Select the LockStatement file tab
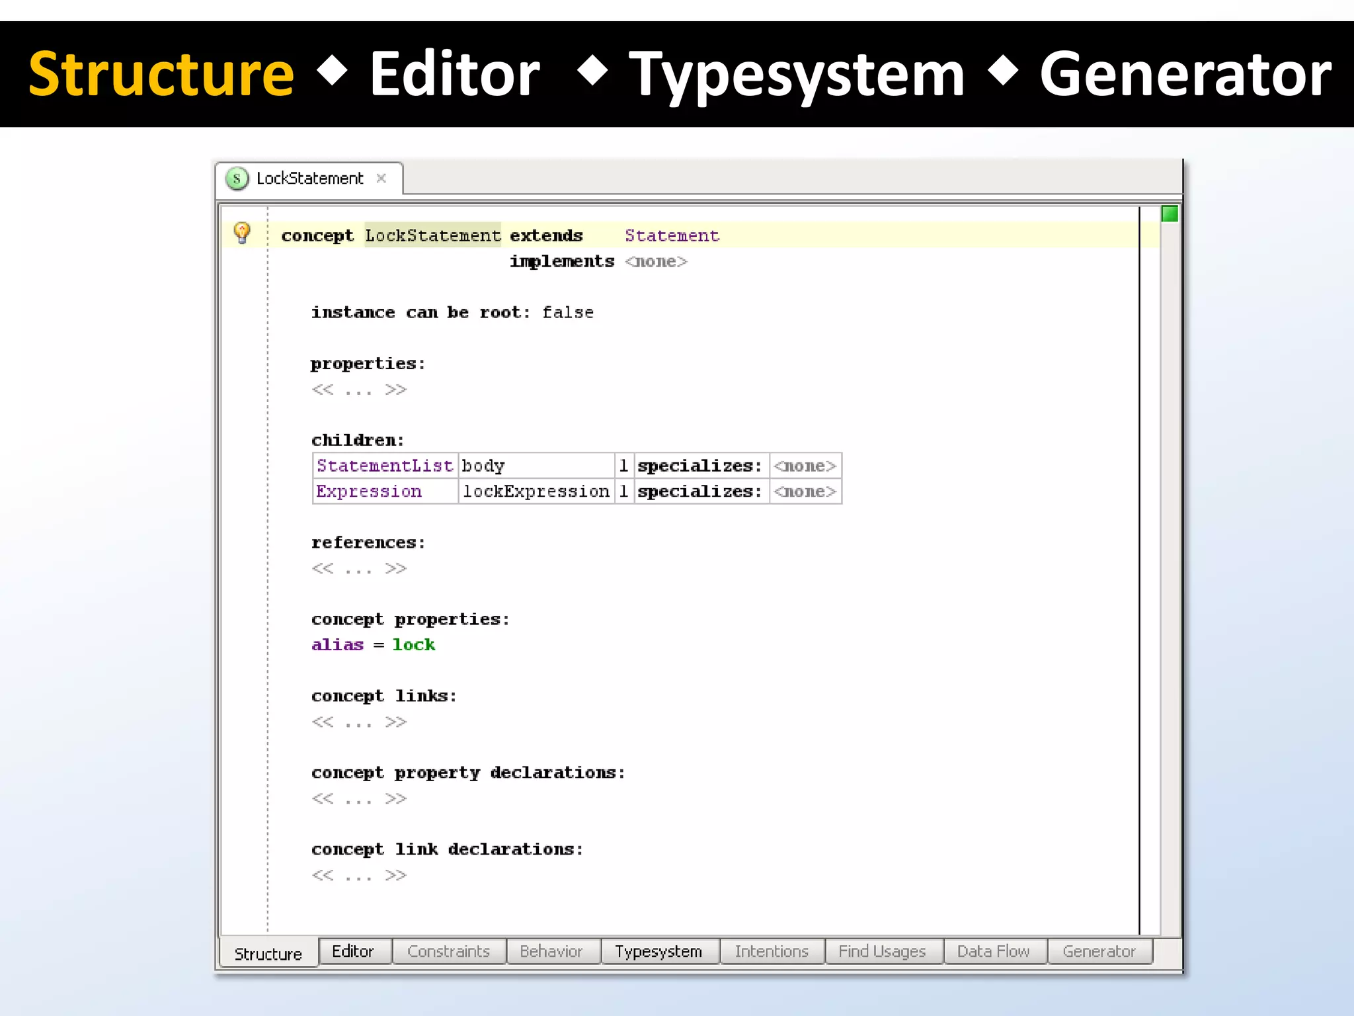Viewport: 1354px width, 1016px height. [x=309, y=179]
